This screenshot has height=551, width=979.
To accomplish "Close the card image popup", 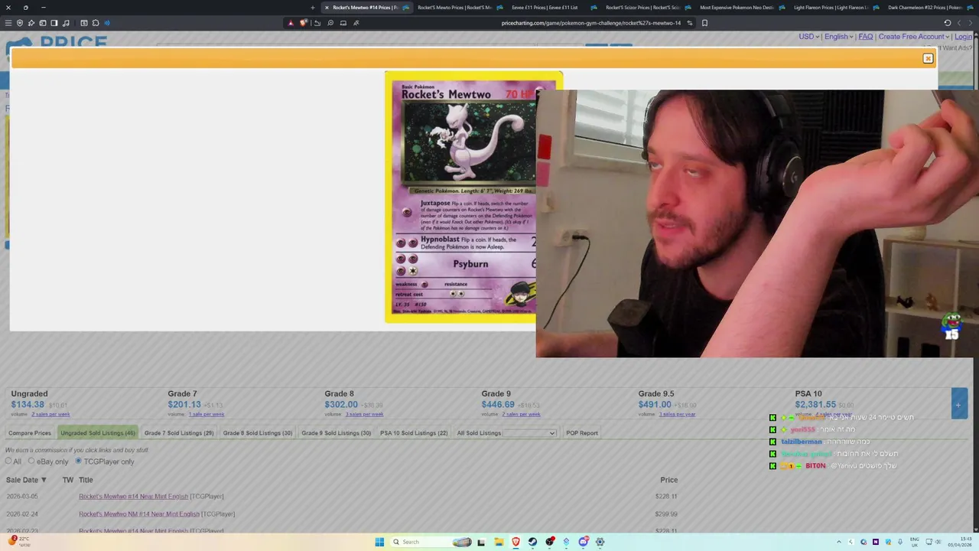I will pyautogui.click(x=928, y=58).
